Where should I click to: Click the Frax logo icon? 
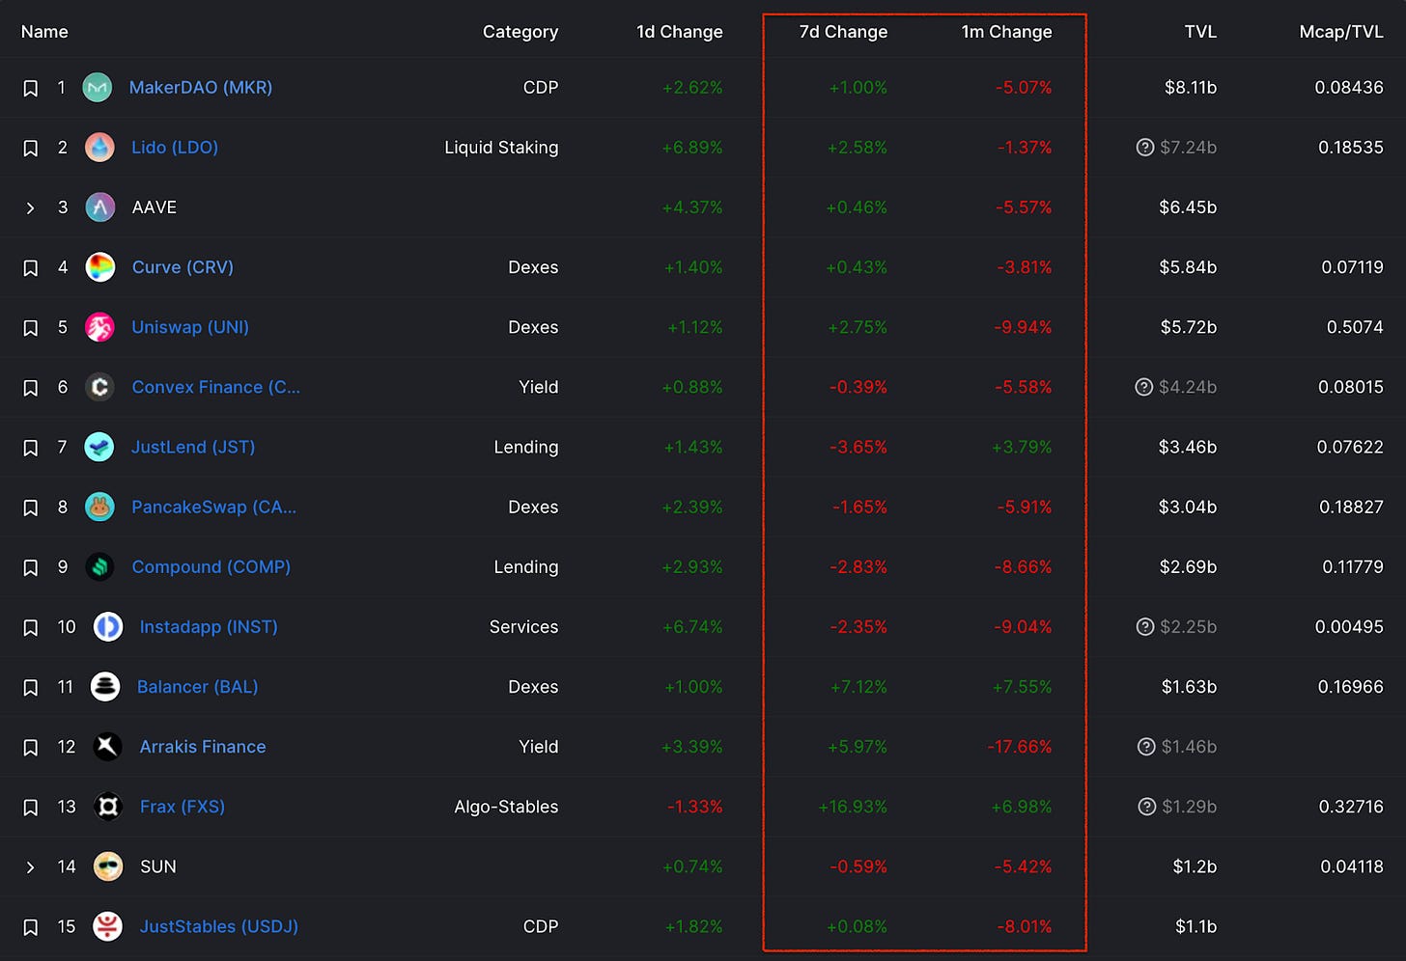click(108, 807)
